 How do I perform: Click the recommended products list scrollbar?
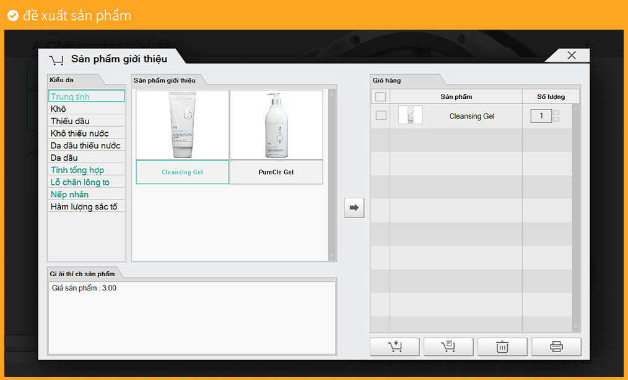[332, 175]
